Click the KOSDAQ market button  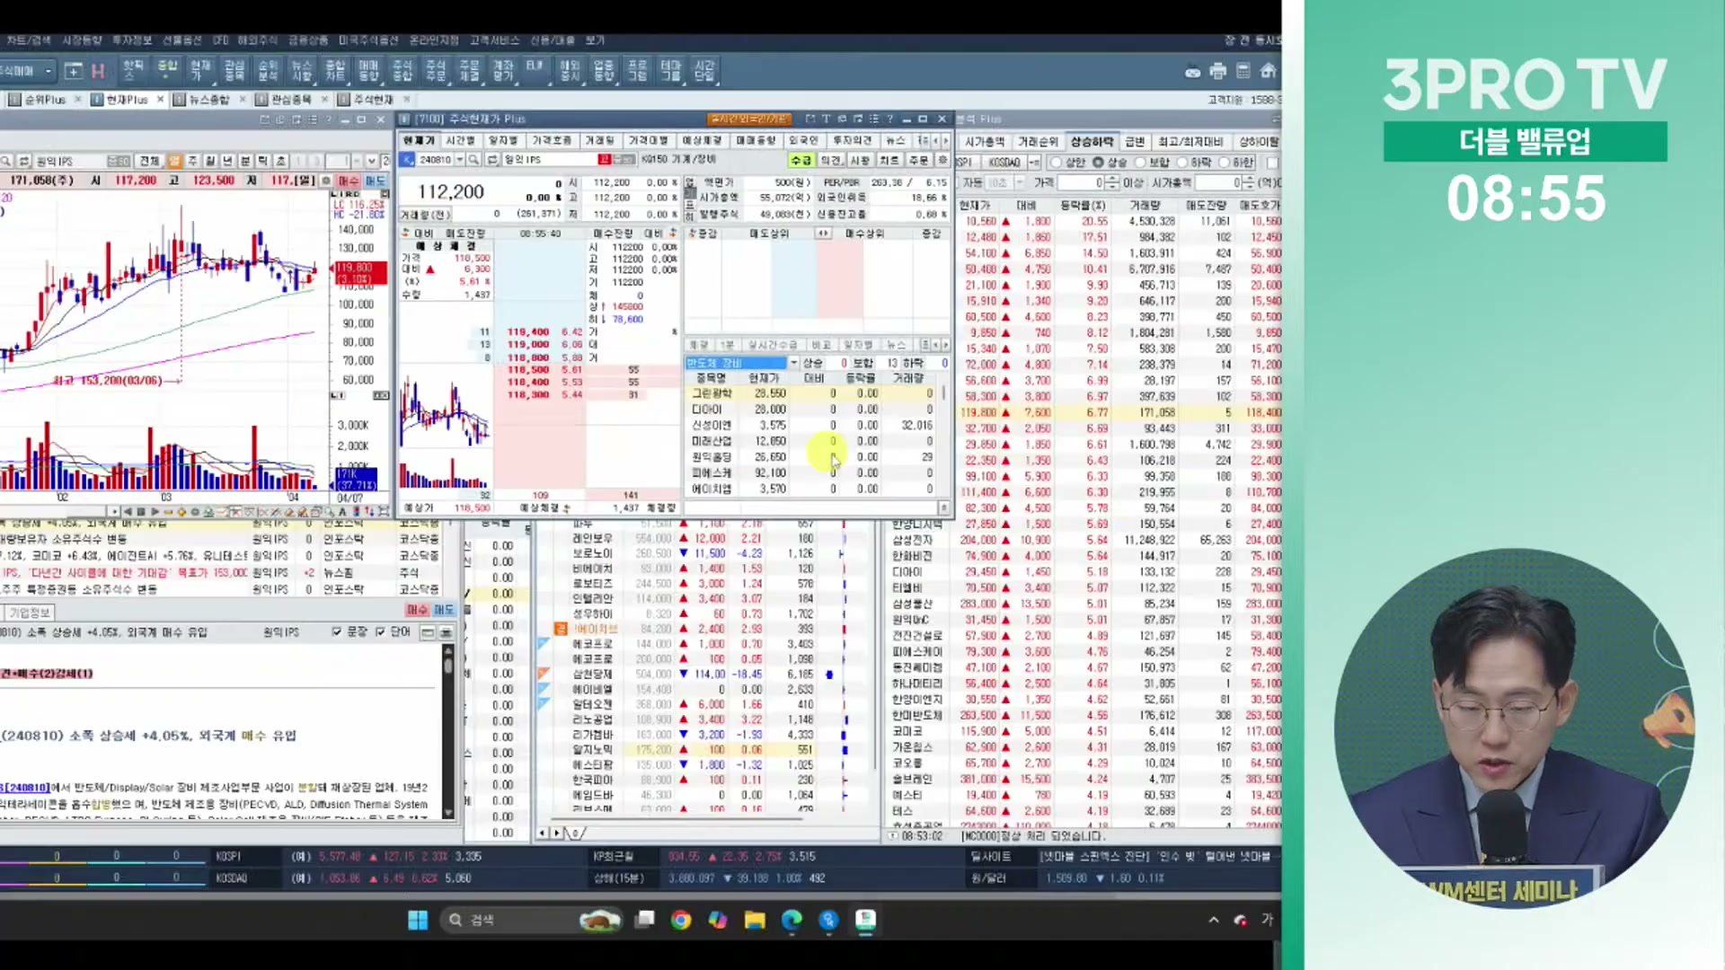(x=1004, y=163)
